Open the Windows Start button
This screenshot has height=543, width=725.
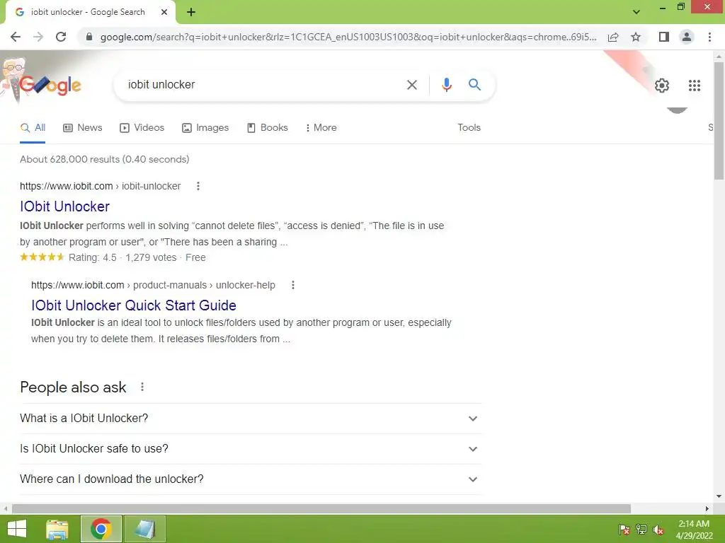point(17,529)
